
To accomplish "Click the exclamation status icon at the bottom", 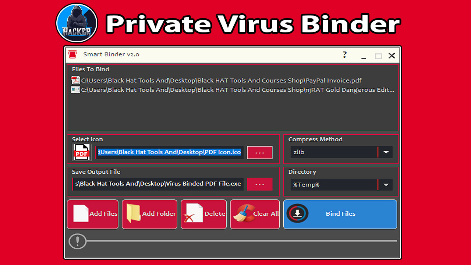I will pos(77,241).
